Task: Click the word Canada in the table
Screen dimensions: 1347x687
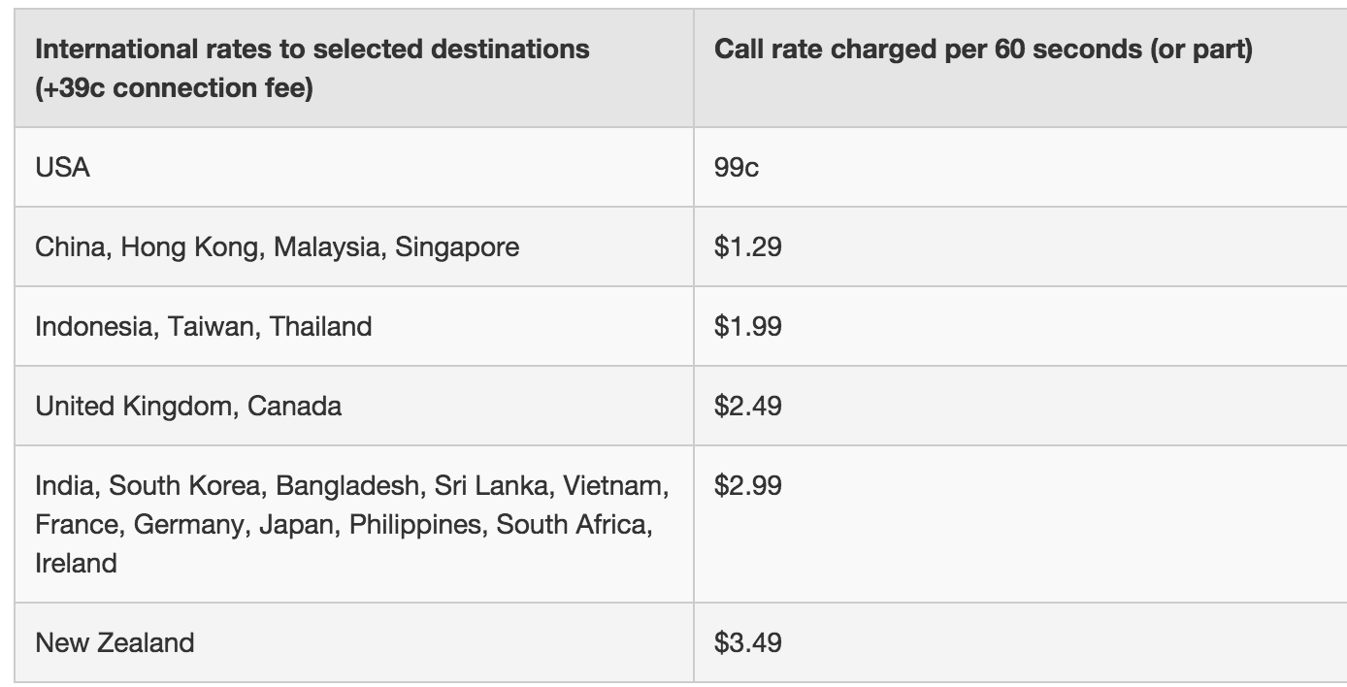Action: [294, 406]
